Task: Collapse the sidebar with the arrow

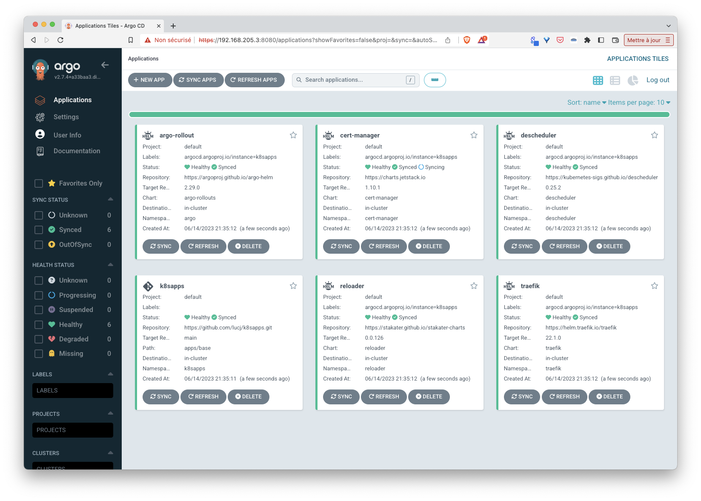Action: pyautogui.click(x=105, y=65)
